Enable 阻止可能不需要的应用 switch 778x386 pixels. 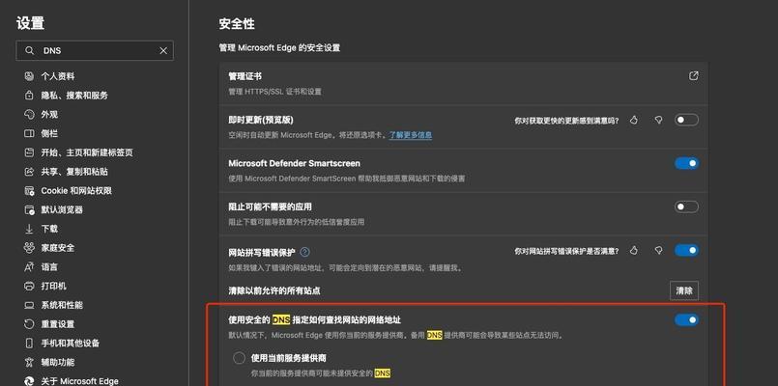pyautogui.click(x=686, y=207)
